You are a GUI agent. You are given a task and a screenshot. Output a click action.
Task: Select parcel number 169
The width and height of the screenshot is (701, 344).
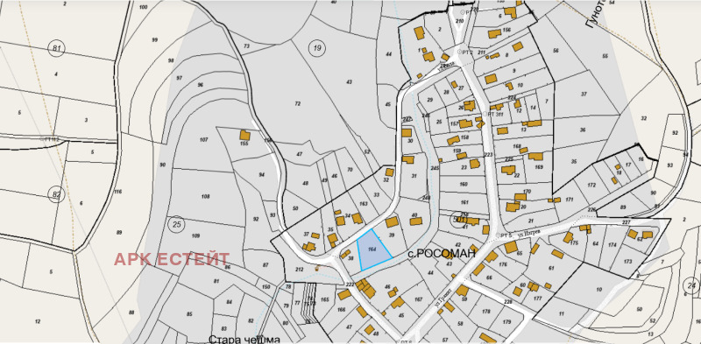[x=539, y=167]
